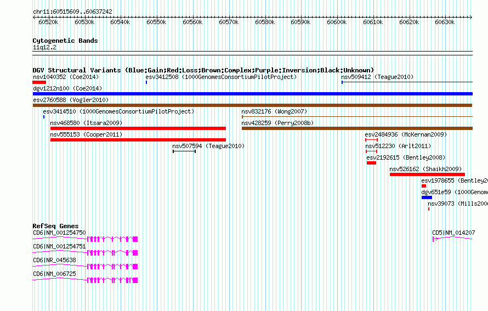Open the nsv507594 (Teague2010) label

click(x=208, y=146)
